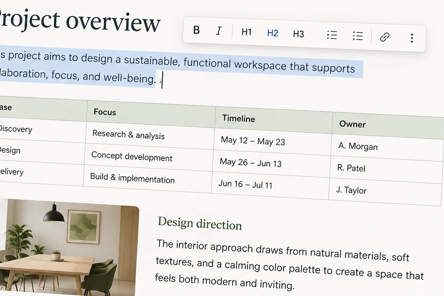Toggle bold formatting in the floating toolbar
Screen dimensions: 444x296
196,30
